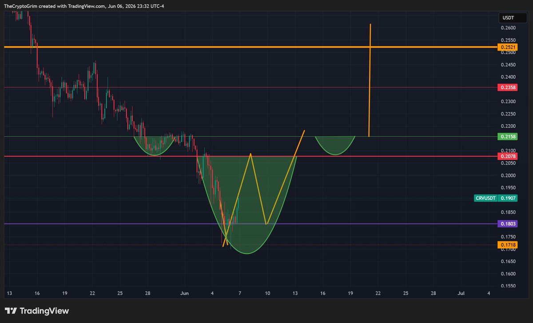Click the 7 date label on time axis
The image size is (533, 323).
pos(240,293)
